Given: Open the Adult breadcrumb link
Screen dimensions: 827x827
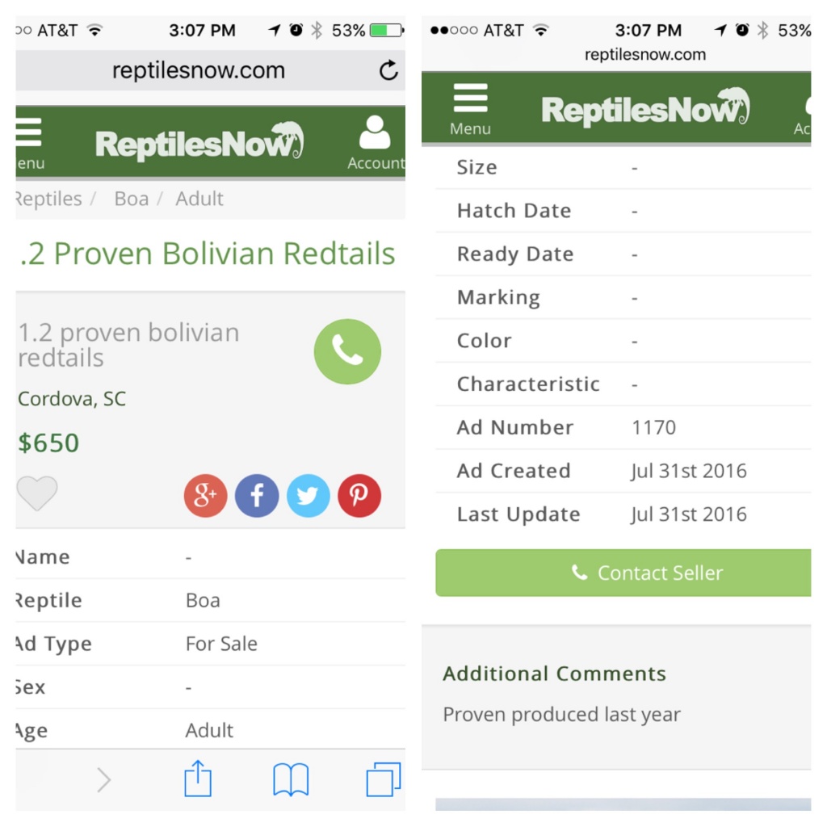Looking at the screenshot, I should pos(199,199).
